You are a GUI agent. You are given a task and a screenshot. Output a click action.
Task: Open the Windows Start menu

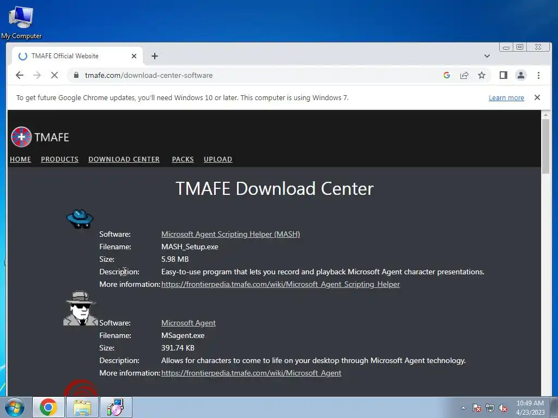coord(15,407)
